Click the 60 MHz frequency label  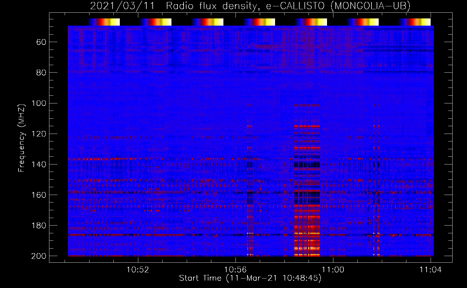tap(41, 42)
